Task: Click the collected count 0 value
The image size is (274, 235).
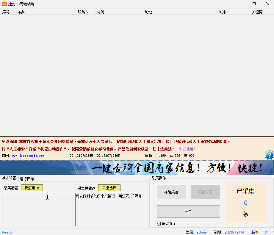Action: point(246,203)
